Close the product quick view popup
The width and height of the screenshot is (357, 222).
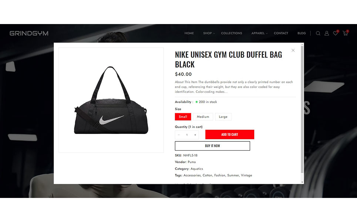click(293, 50)
